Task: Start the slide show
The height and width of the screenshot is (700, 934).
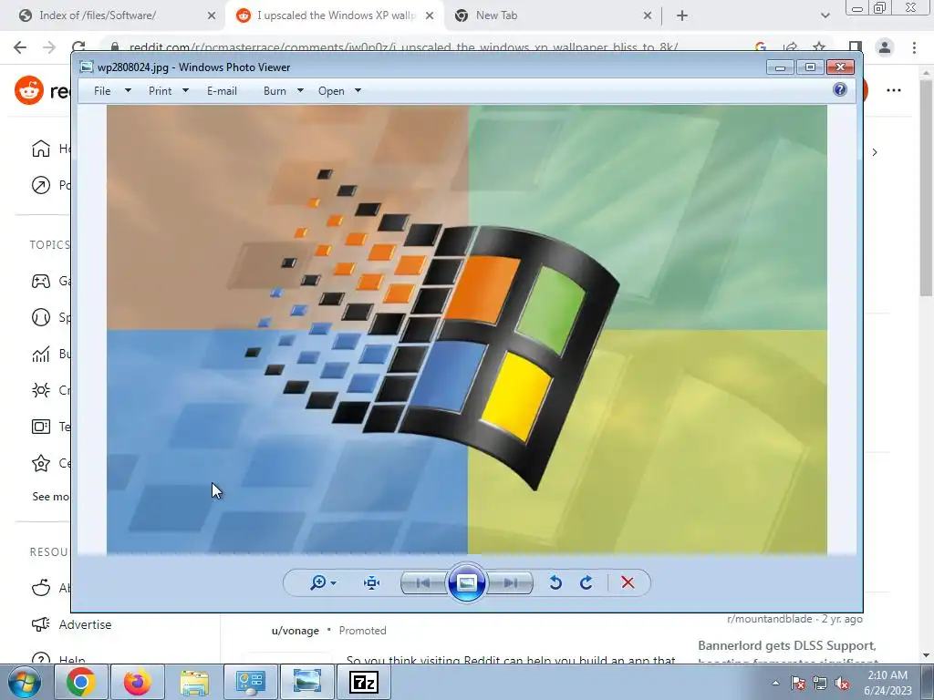Action: click(466, 582)
